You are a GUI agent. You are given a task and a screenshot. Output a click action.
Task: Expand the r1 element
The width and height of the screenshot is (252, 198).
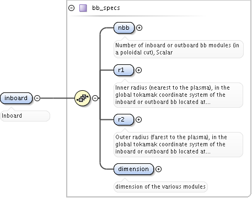click(x=138, y=70)
